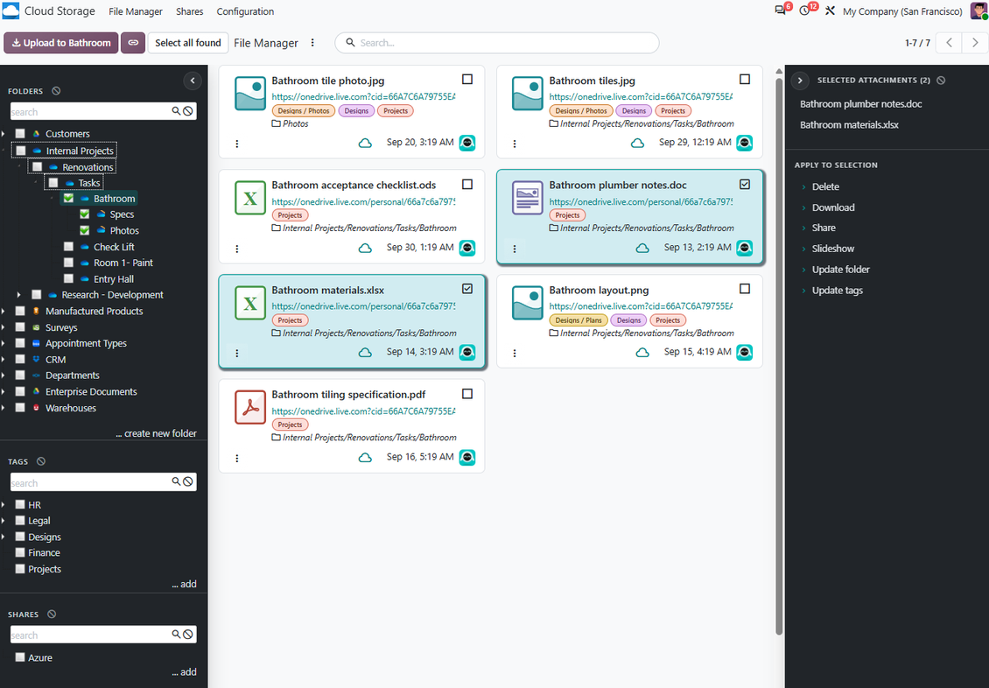Open the activities clock icon with badge 12
The width and height of the screenshot is (989, 688).
[x=804, y=11]
